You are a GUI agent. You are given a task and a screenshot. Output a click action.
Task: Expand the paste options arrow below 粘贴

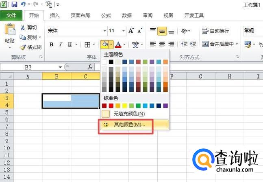[x=10, y=48]
